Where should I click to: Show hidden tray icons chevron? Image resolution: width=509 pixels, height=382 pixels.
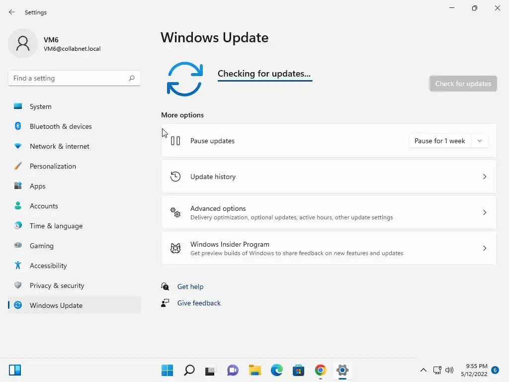click(424, 370)
